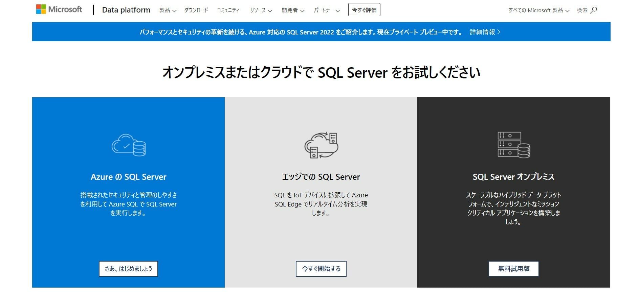Expand the リソース dropdown
The height and width of the screenshot is (293, 639).
coord(261,10)
